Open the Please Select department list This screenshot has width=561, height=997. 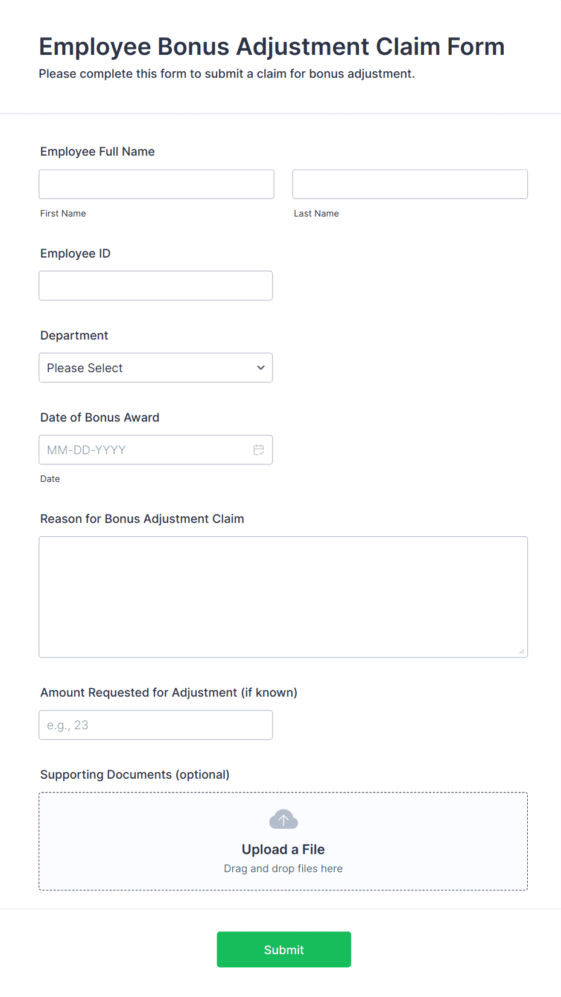[145, 368]
